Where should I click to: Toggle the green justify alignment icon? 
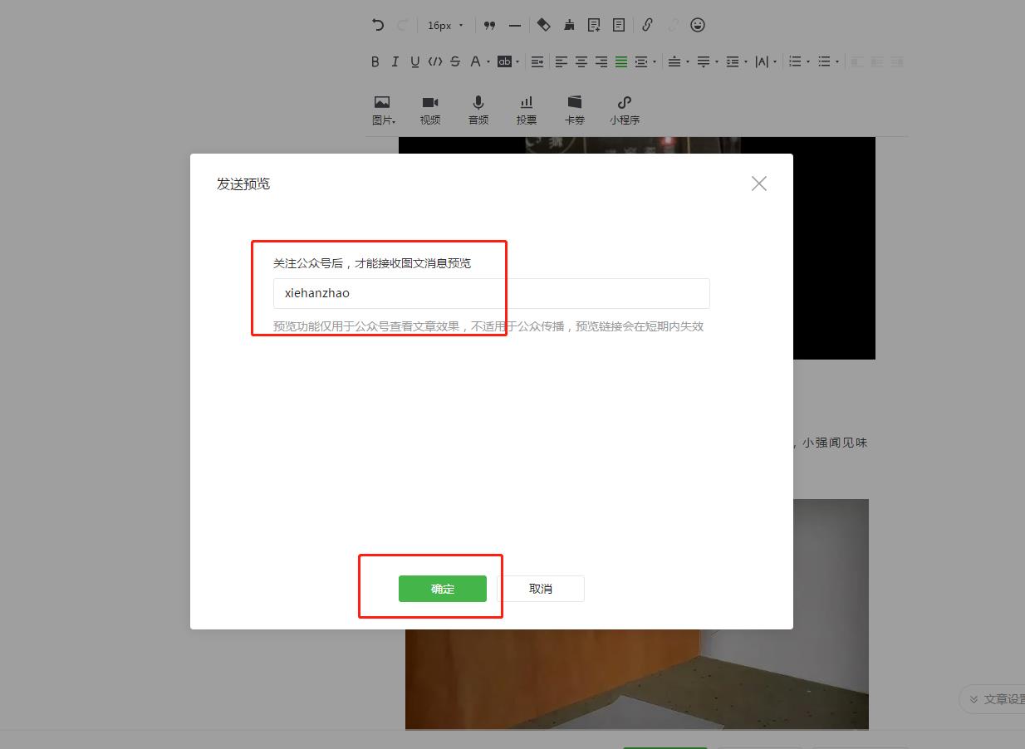[621, 61]
